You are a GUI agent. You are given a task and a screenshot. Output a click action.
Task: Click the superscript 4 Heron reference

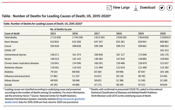(30, 95)
